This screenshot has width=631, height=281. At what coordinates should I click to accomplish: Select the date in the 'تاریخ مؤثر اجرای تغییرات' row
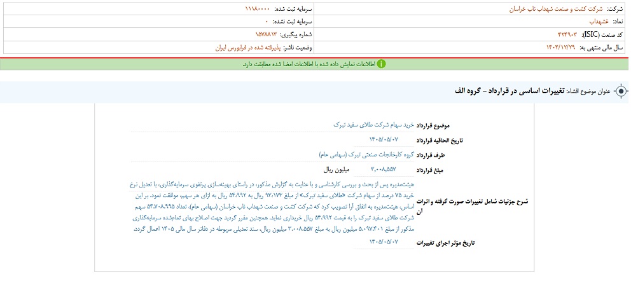click(x=383, y=242)
